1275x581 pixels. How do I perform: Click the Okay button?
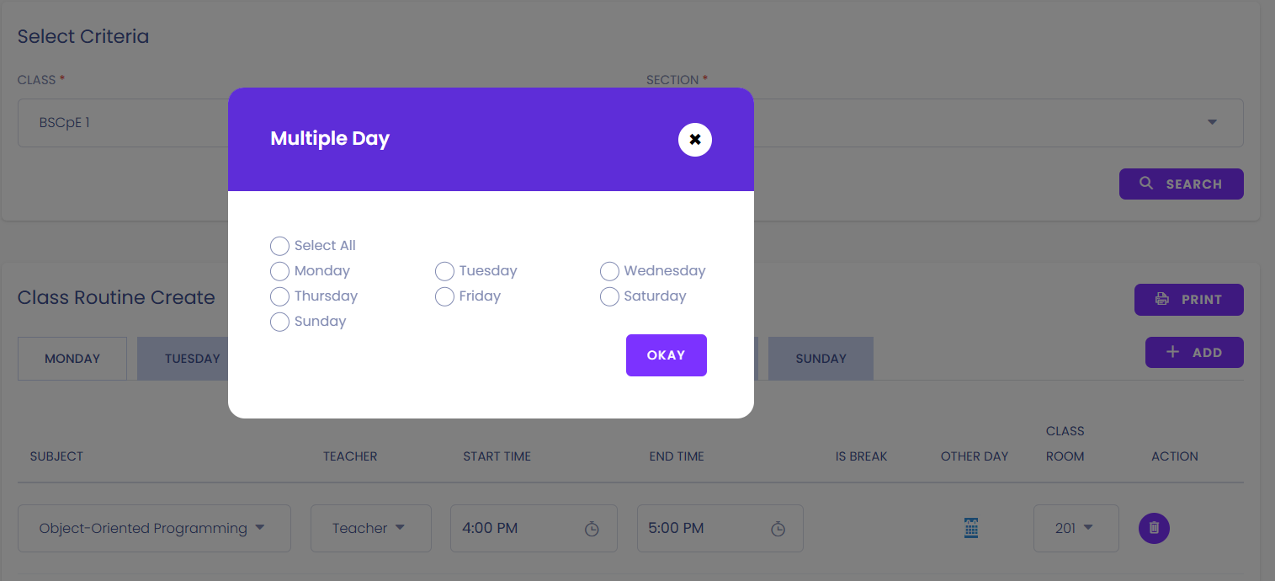667,355
